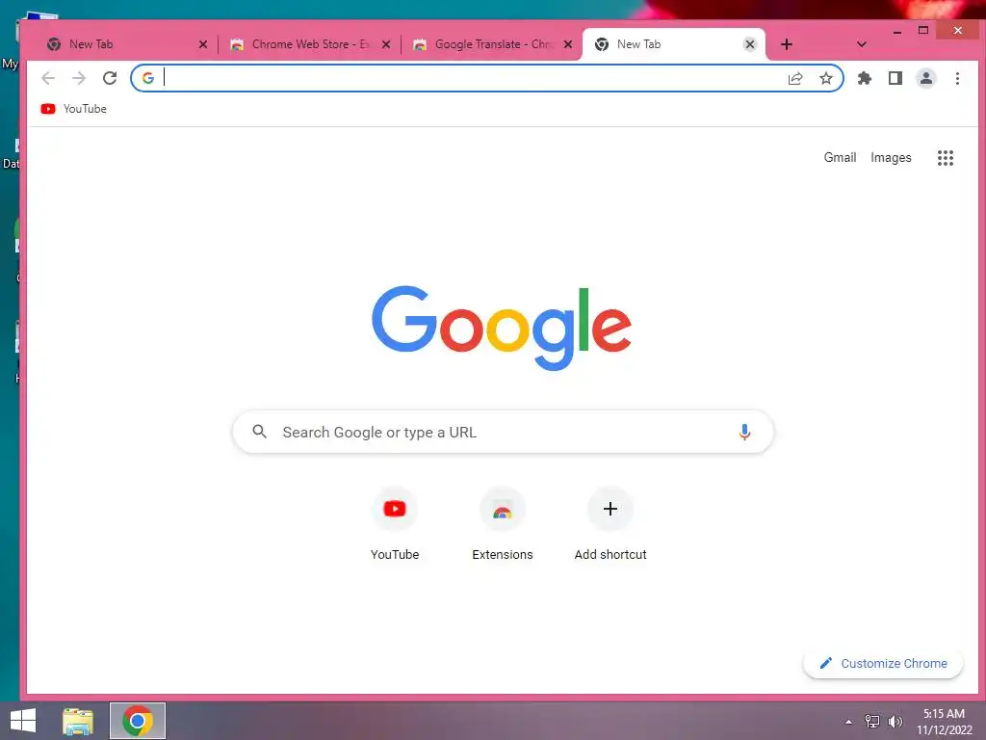Click the Chrome taskbar icon

point(138,721)
